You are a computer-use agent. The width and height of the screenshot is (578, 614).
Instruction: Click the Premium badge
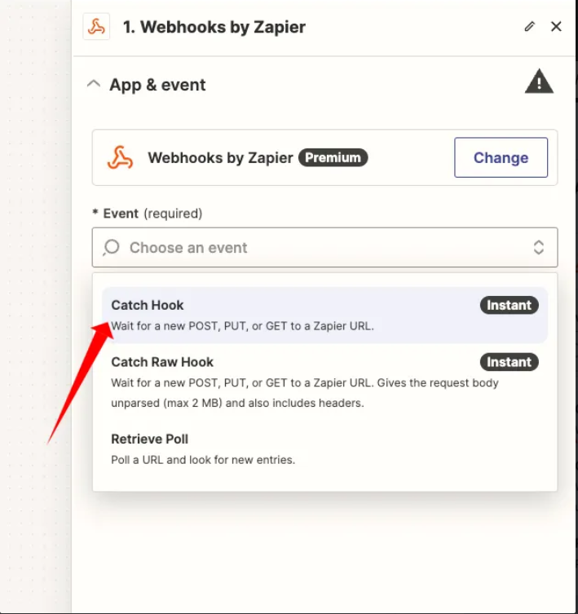pyautogui.click(x=333, y=157)
